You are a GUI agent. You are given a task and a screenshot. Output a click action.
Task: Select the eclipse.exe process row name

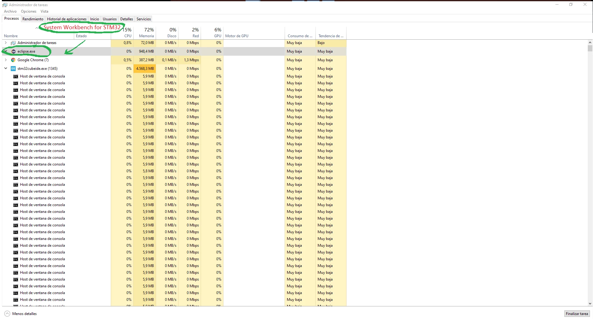[x=26, y=51]
